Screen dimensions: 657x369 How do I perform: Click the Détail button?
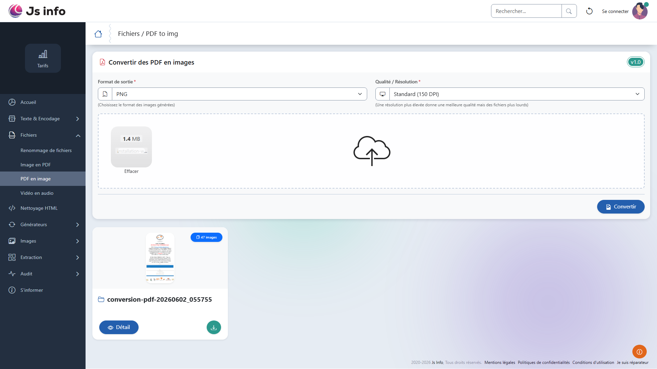coord(119,327)
